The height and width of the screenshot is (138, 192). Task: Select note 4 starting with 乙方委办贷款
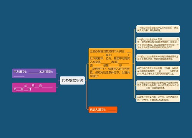pyautogui.click(x=158, y=71)
